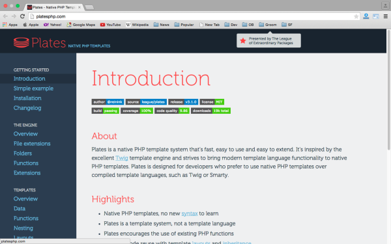Open the Extensions page
Viewport: 391px width, 244px height.
(x=27, y=173)
